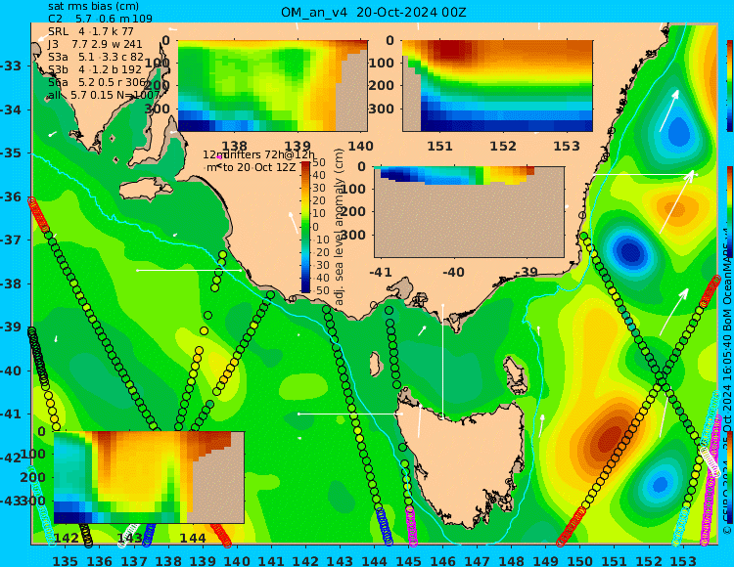Screen dimensions: 734x567
Task: Select longitude label 137 on bottom axis
Action: 134,560
